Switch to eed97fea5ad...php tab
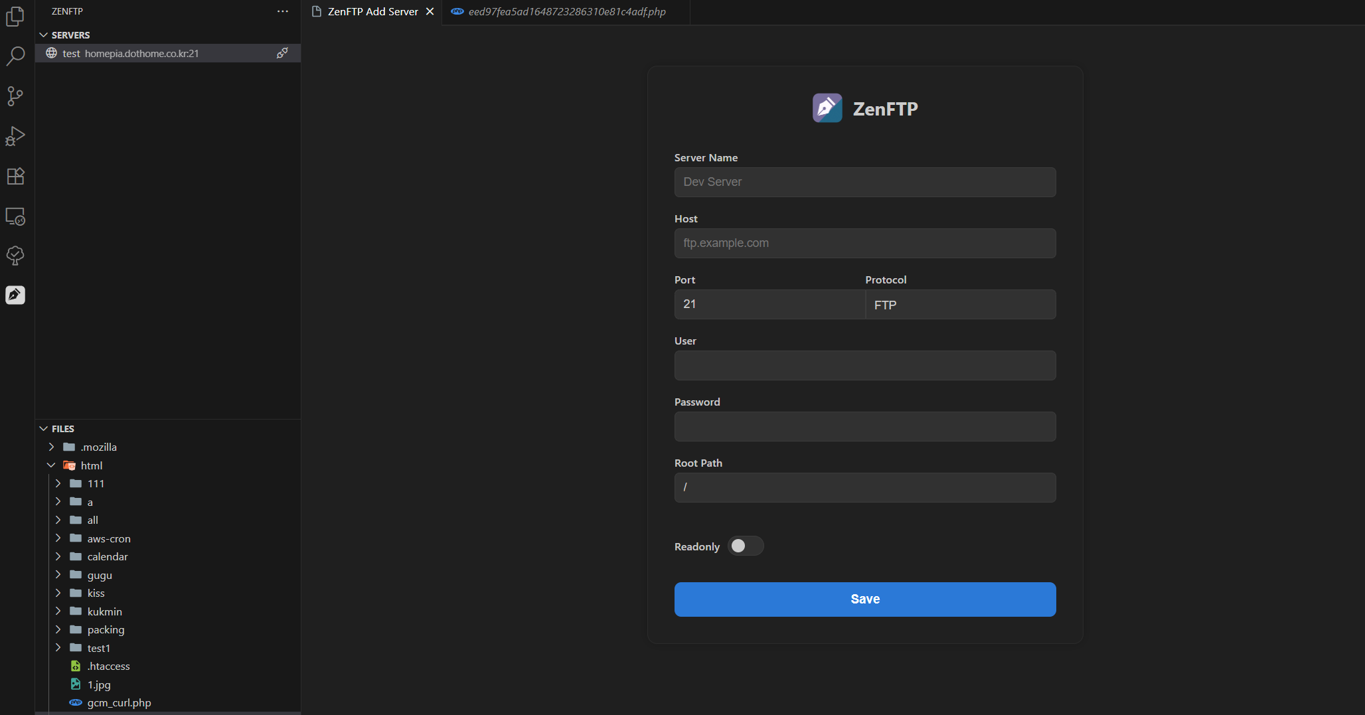Screen dimensions: 1365x715 coord(566,12)
